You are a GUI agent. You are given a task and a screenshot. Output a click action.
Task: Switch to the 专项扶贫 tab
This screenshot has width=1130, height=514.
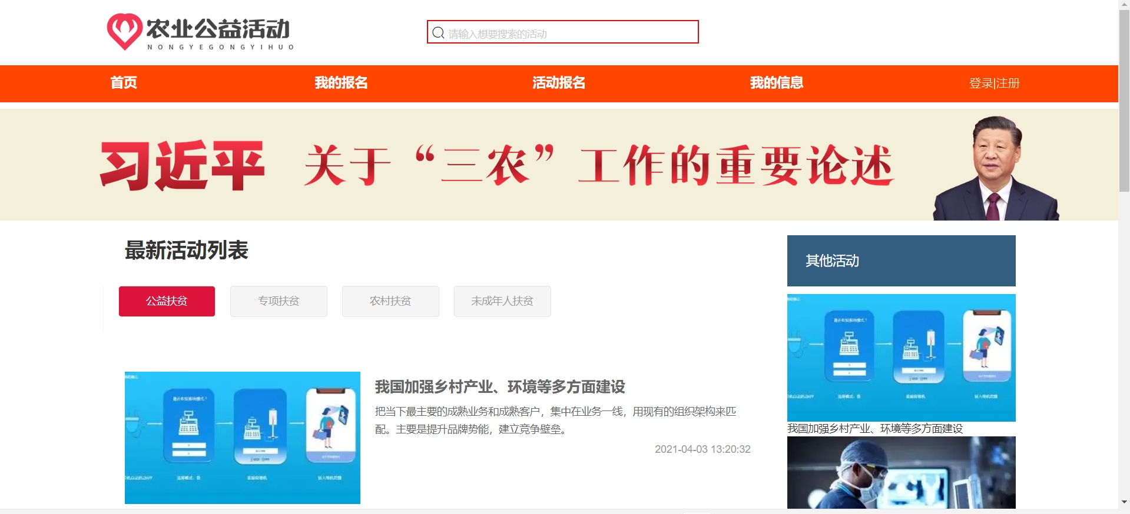pos(279,301)
